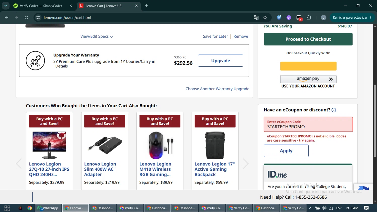Open Lenovo Legion M410 Wireless RGB Gaming link
This screenshot has width=377, height=212.
(x=155, y=169)
